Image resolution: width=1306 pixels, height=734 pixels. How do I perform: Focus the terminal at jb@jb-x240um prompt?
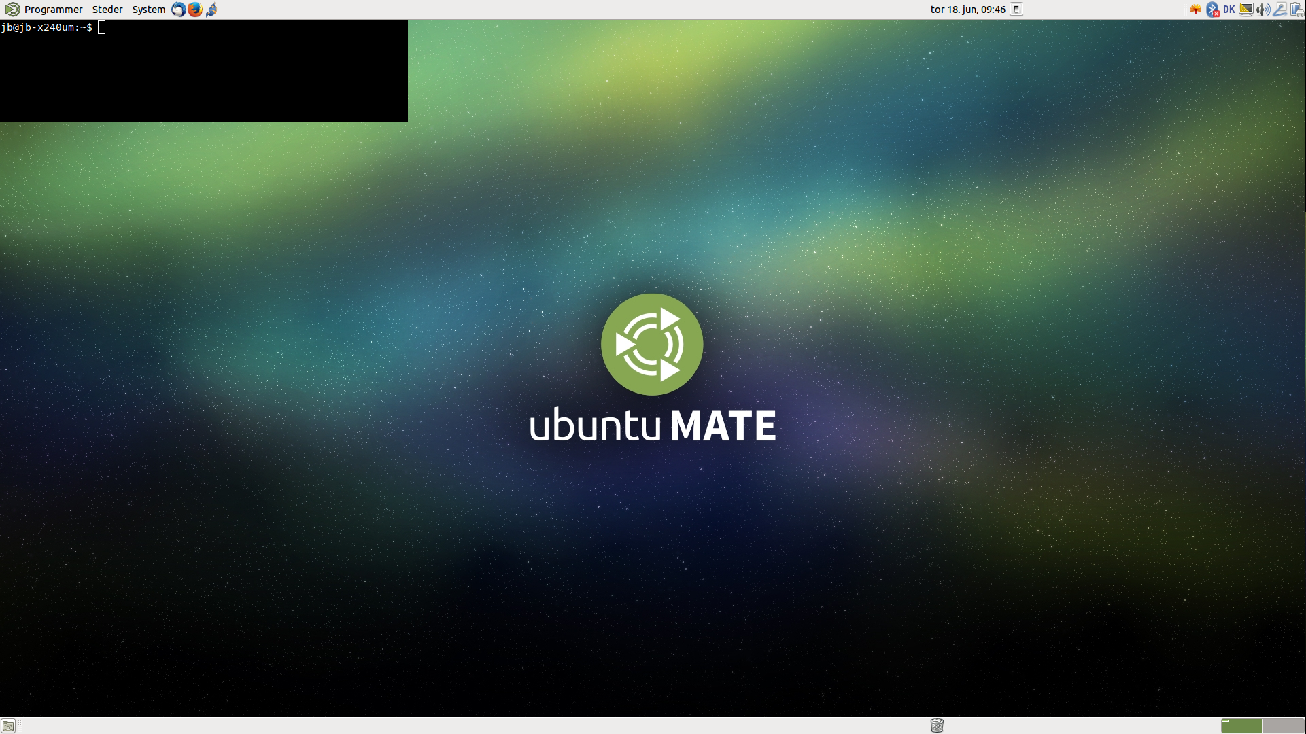pyautogui.click(x=204, y=71)
